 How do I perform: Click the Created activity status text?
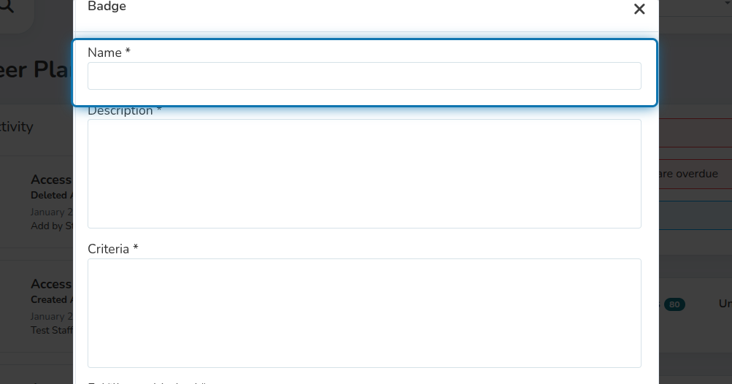point(49,299)
